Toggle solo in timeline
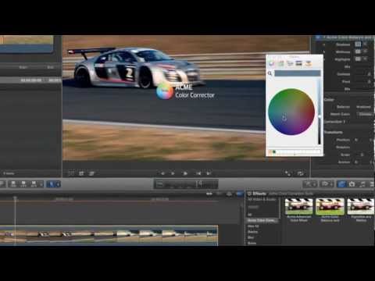 229,194
